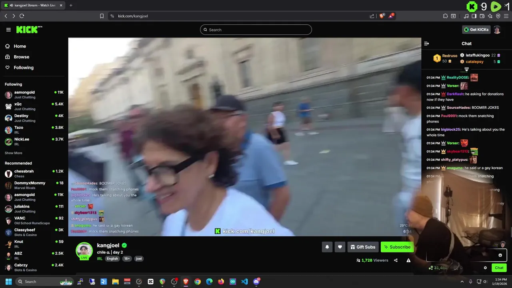Click the Gift Subs button

point(363,247)
